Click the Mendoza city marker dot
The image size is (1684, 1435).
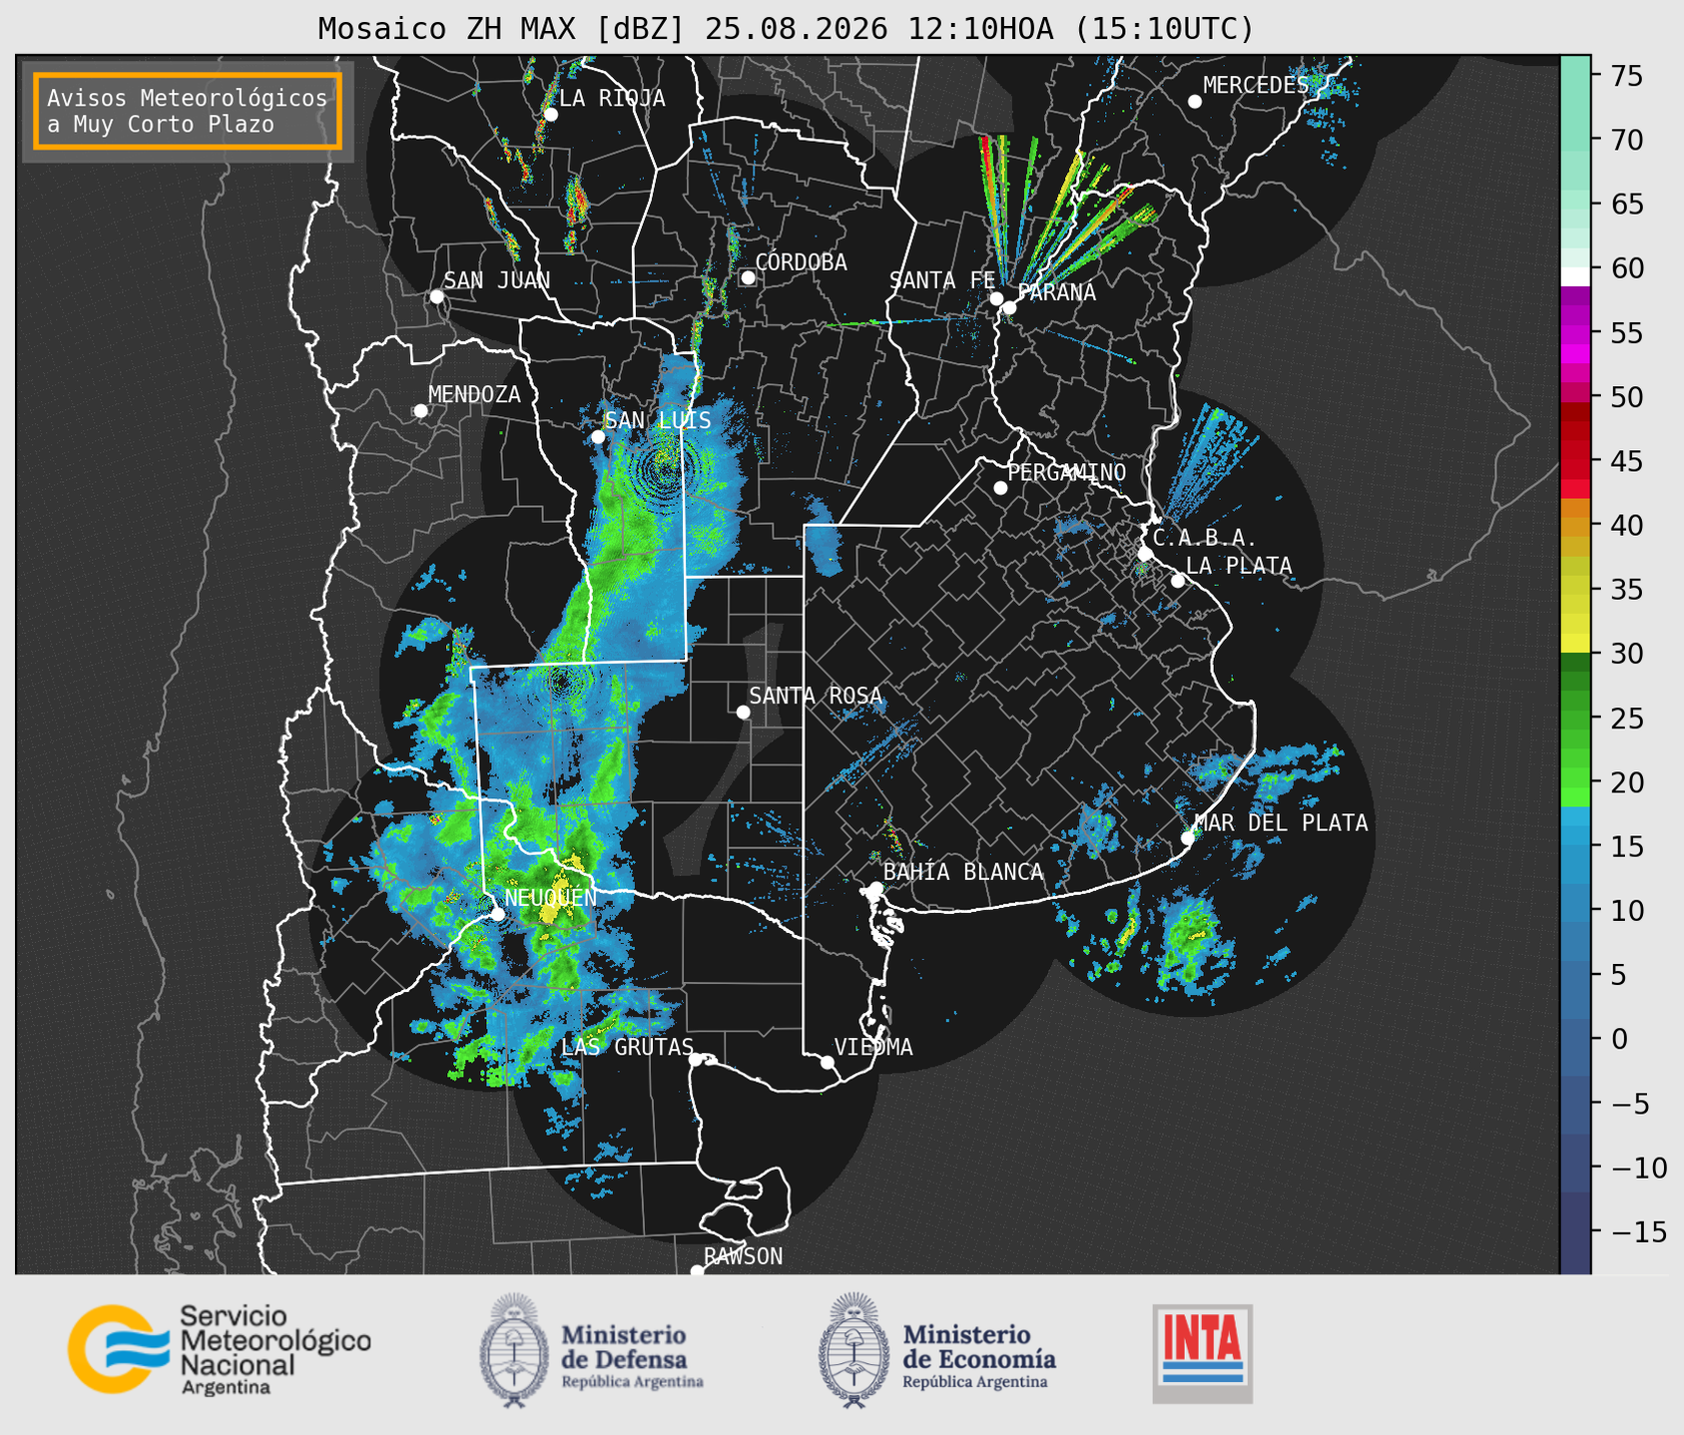(x=420, y=411)
